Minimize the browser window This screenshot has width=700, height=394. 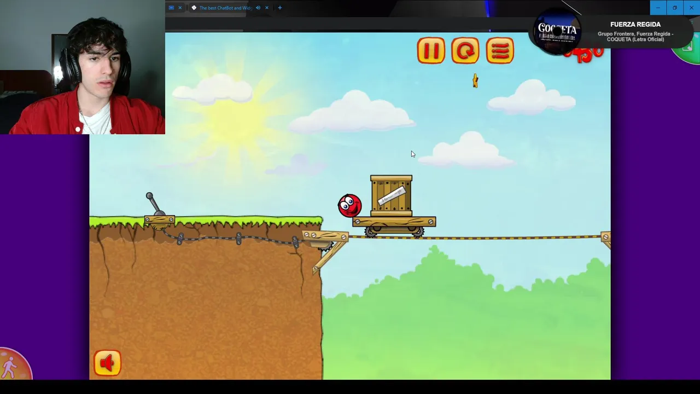tap(658, 8)
